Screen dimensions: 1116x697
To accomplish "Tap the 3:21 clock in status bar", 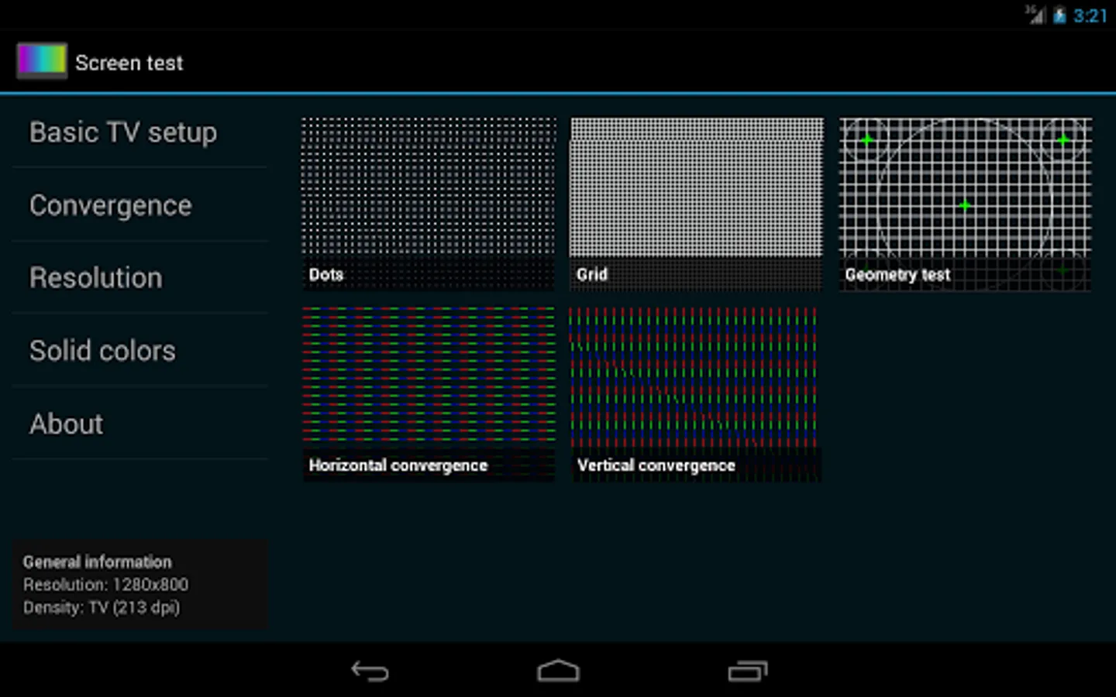I will (1090, 15).
